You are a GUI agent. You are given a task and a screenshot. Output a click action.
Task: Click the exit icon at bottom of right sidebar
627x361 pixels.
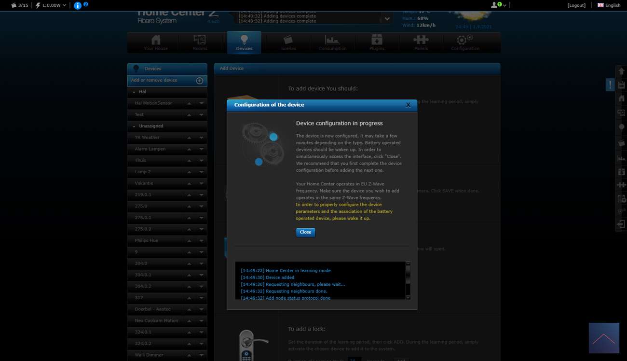click(621, 224)
